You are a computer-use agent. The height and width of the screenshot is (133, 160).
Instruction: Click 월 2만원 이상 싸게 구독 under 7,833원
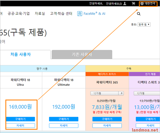click(107, 112)
